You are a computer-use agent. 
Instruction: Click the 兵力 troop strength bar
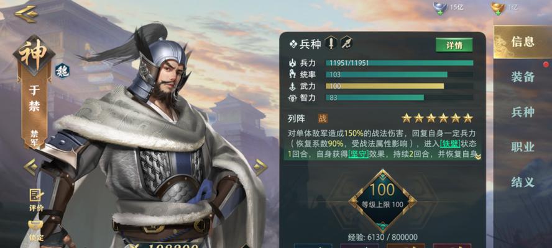[x=399, y=63]
